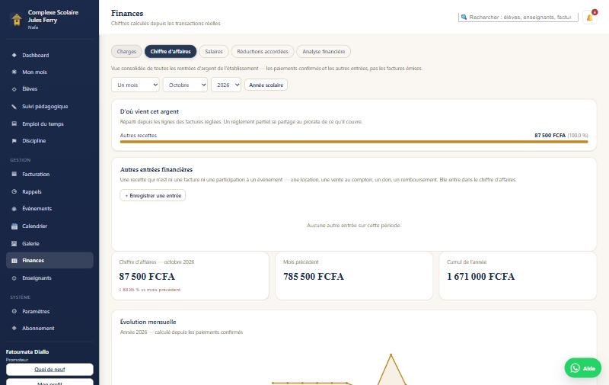Click the Dashboard sidebar icon

(14, 55)
